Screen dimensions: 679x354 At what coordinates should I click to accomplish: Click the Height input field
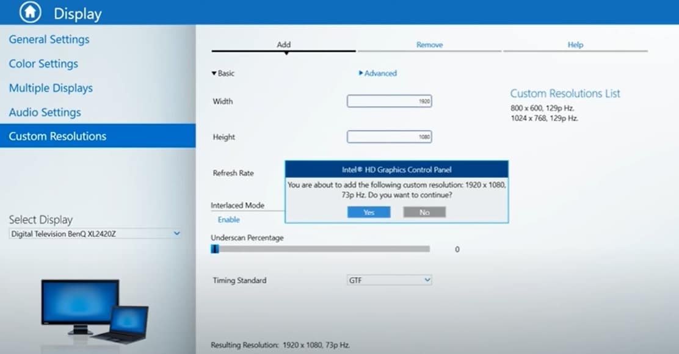(x=390, y=137)
